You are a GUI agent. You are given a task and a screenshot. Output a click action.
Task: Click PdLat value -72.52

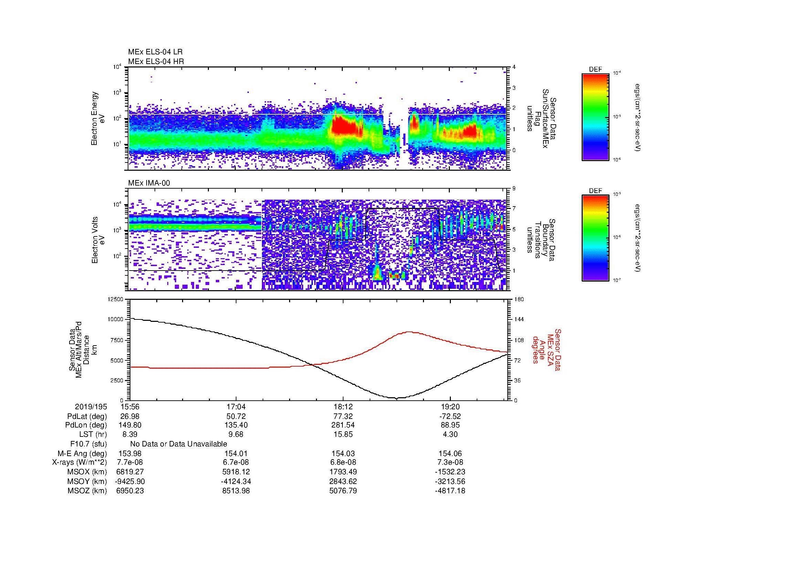(450, 417)
